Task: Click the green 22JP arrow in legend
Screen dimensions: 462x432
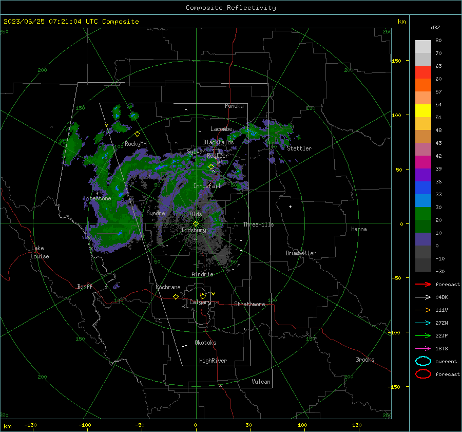Action: coord(423,335)
